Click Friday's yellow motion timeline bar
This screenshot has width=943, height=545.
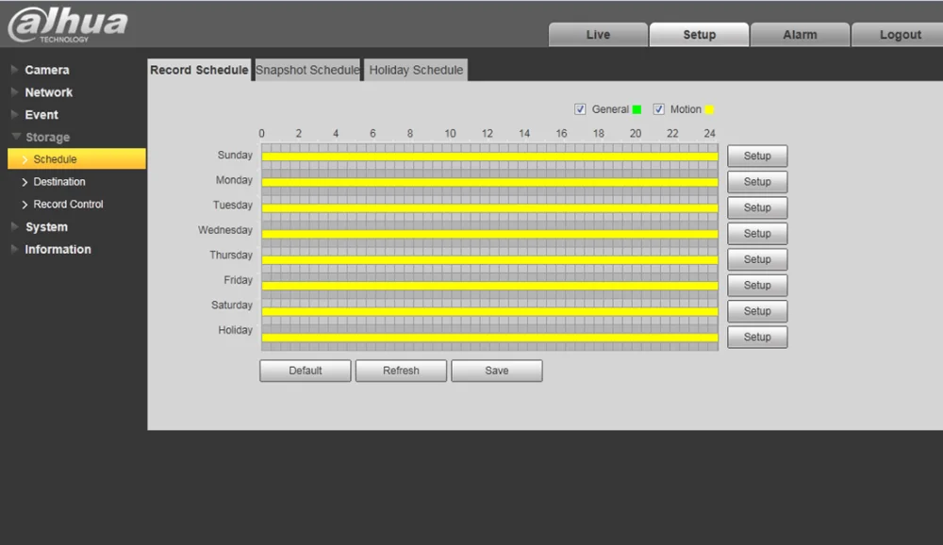tap(489, 286)
